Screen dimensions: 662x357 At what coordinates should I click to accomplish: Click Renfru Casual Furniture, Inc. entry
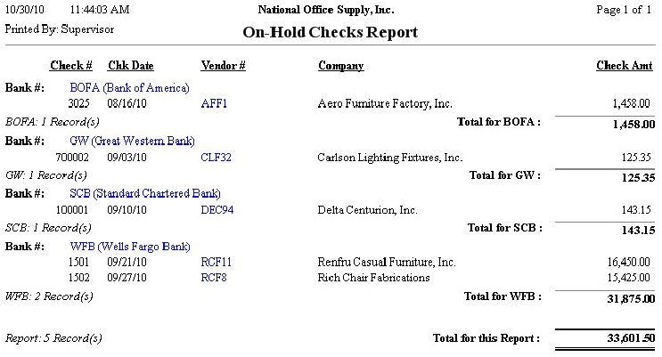[387, 263]
